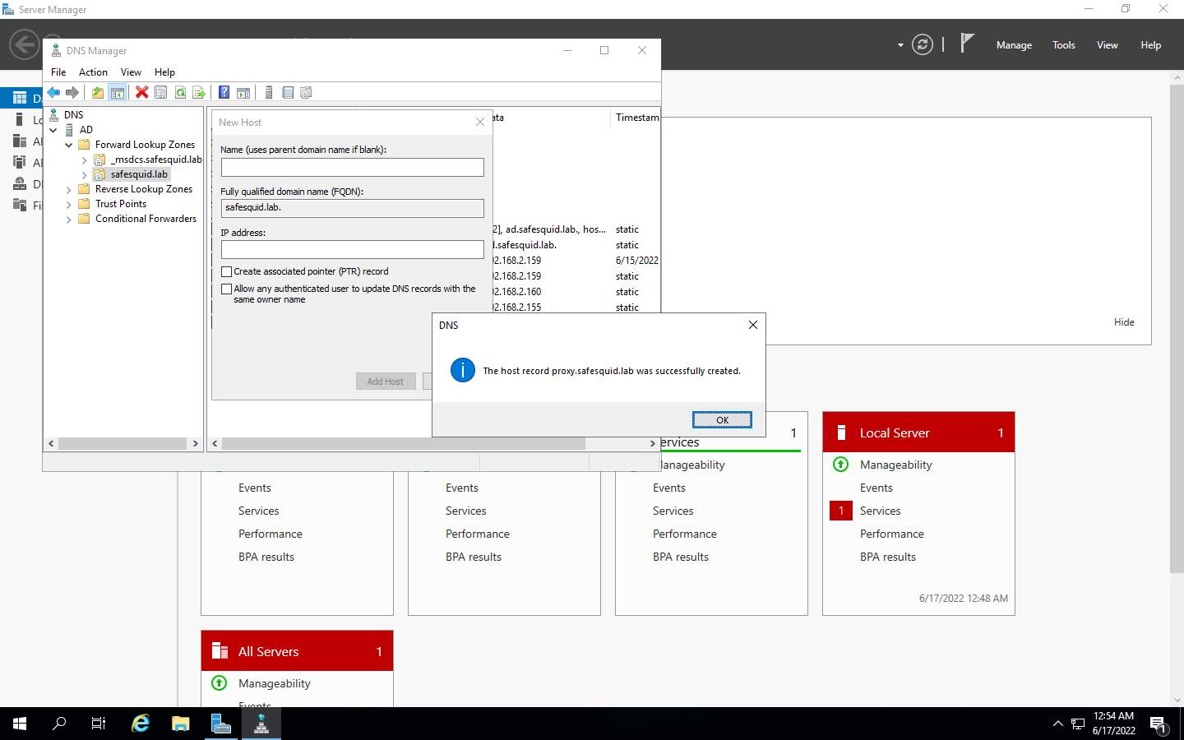Click the Forward arrow in DNS Manager toolbar

click(72, 92)
